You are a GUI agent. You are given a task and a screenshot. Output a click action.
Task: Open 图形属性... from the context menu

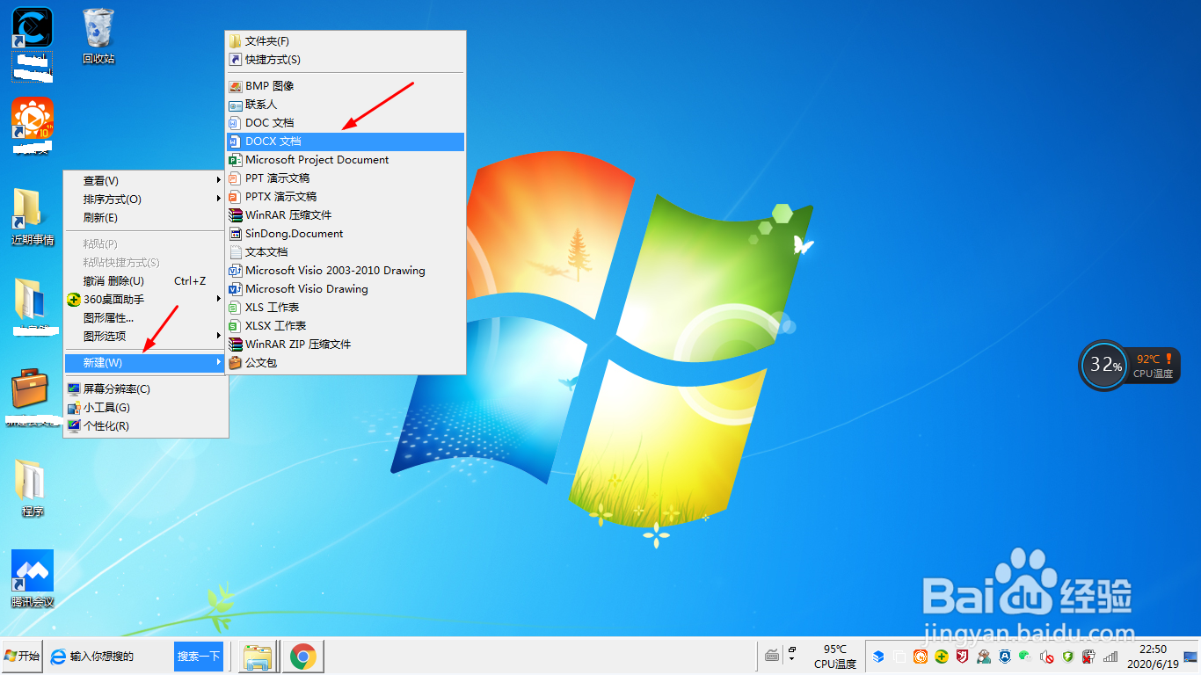tap(145, 317)
